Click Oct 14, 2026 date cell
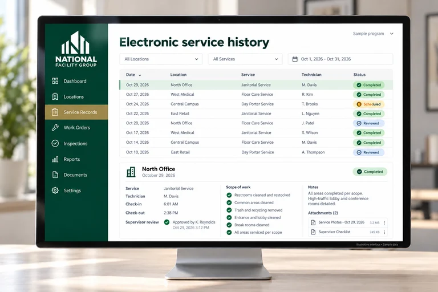438x292 pixels. [137, 143]
